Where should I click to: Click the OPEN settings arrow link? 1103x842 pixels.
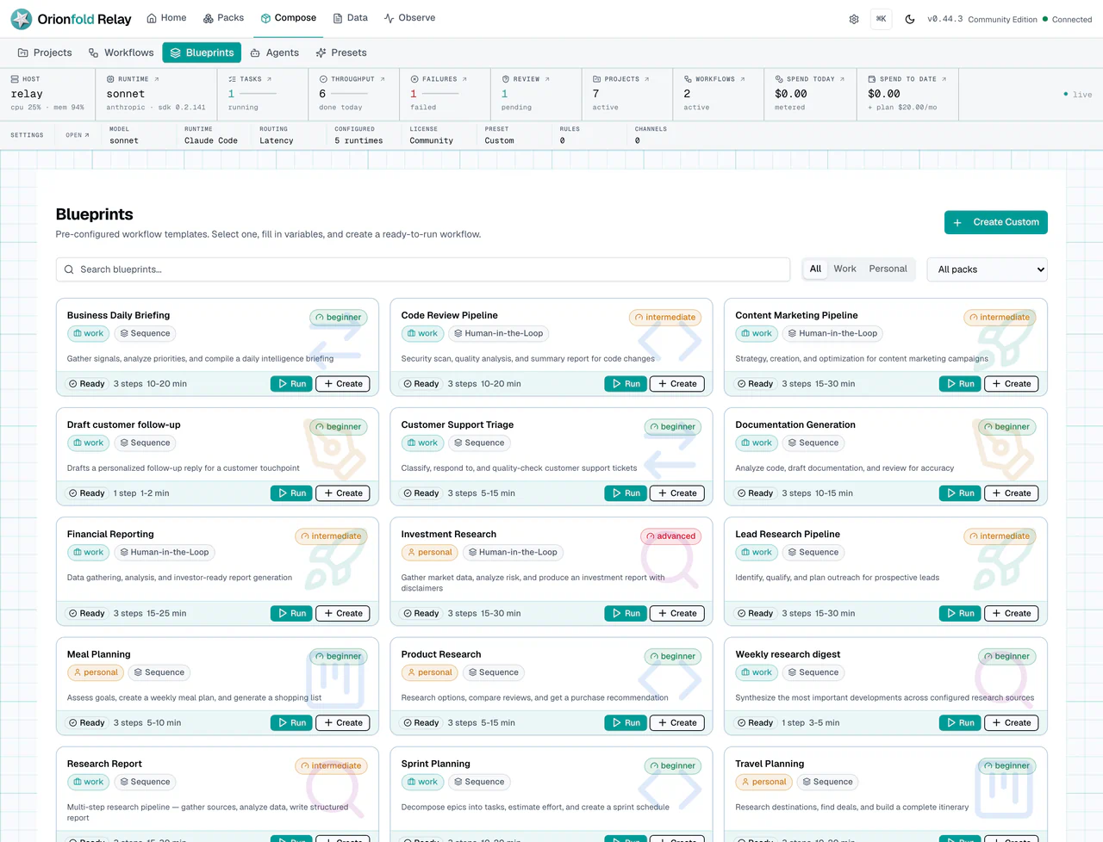(x=78, y=135)
